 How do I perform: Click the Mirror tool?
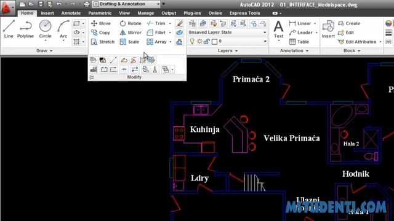pyautogui.click(x=131, y=33)
